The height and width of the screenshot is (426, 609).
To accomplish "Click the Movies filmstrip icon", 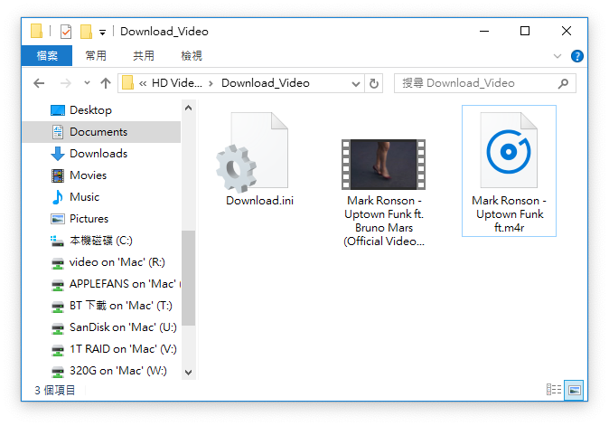I will [x=58, y=175].
